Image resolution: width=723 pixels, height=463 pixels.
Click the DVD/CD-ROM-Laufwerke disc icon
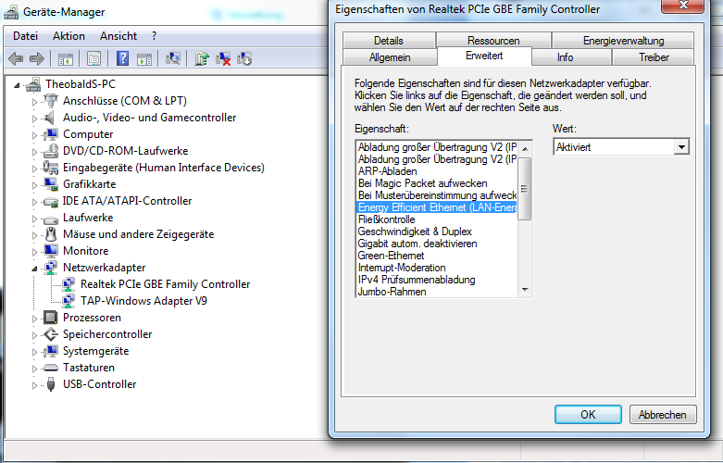coord(50,151)
